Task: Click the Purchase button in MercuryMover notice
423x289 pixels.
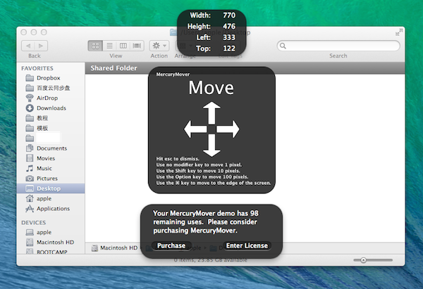Action: [x=171, y=245]
